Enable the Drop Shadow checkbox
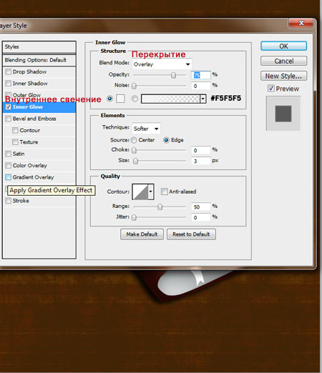This screenshot has height=373, width=322. point(9,71)
